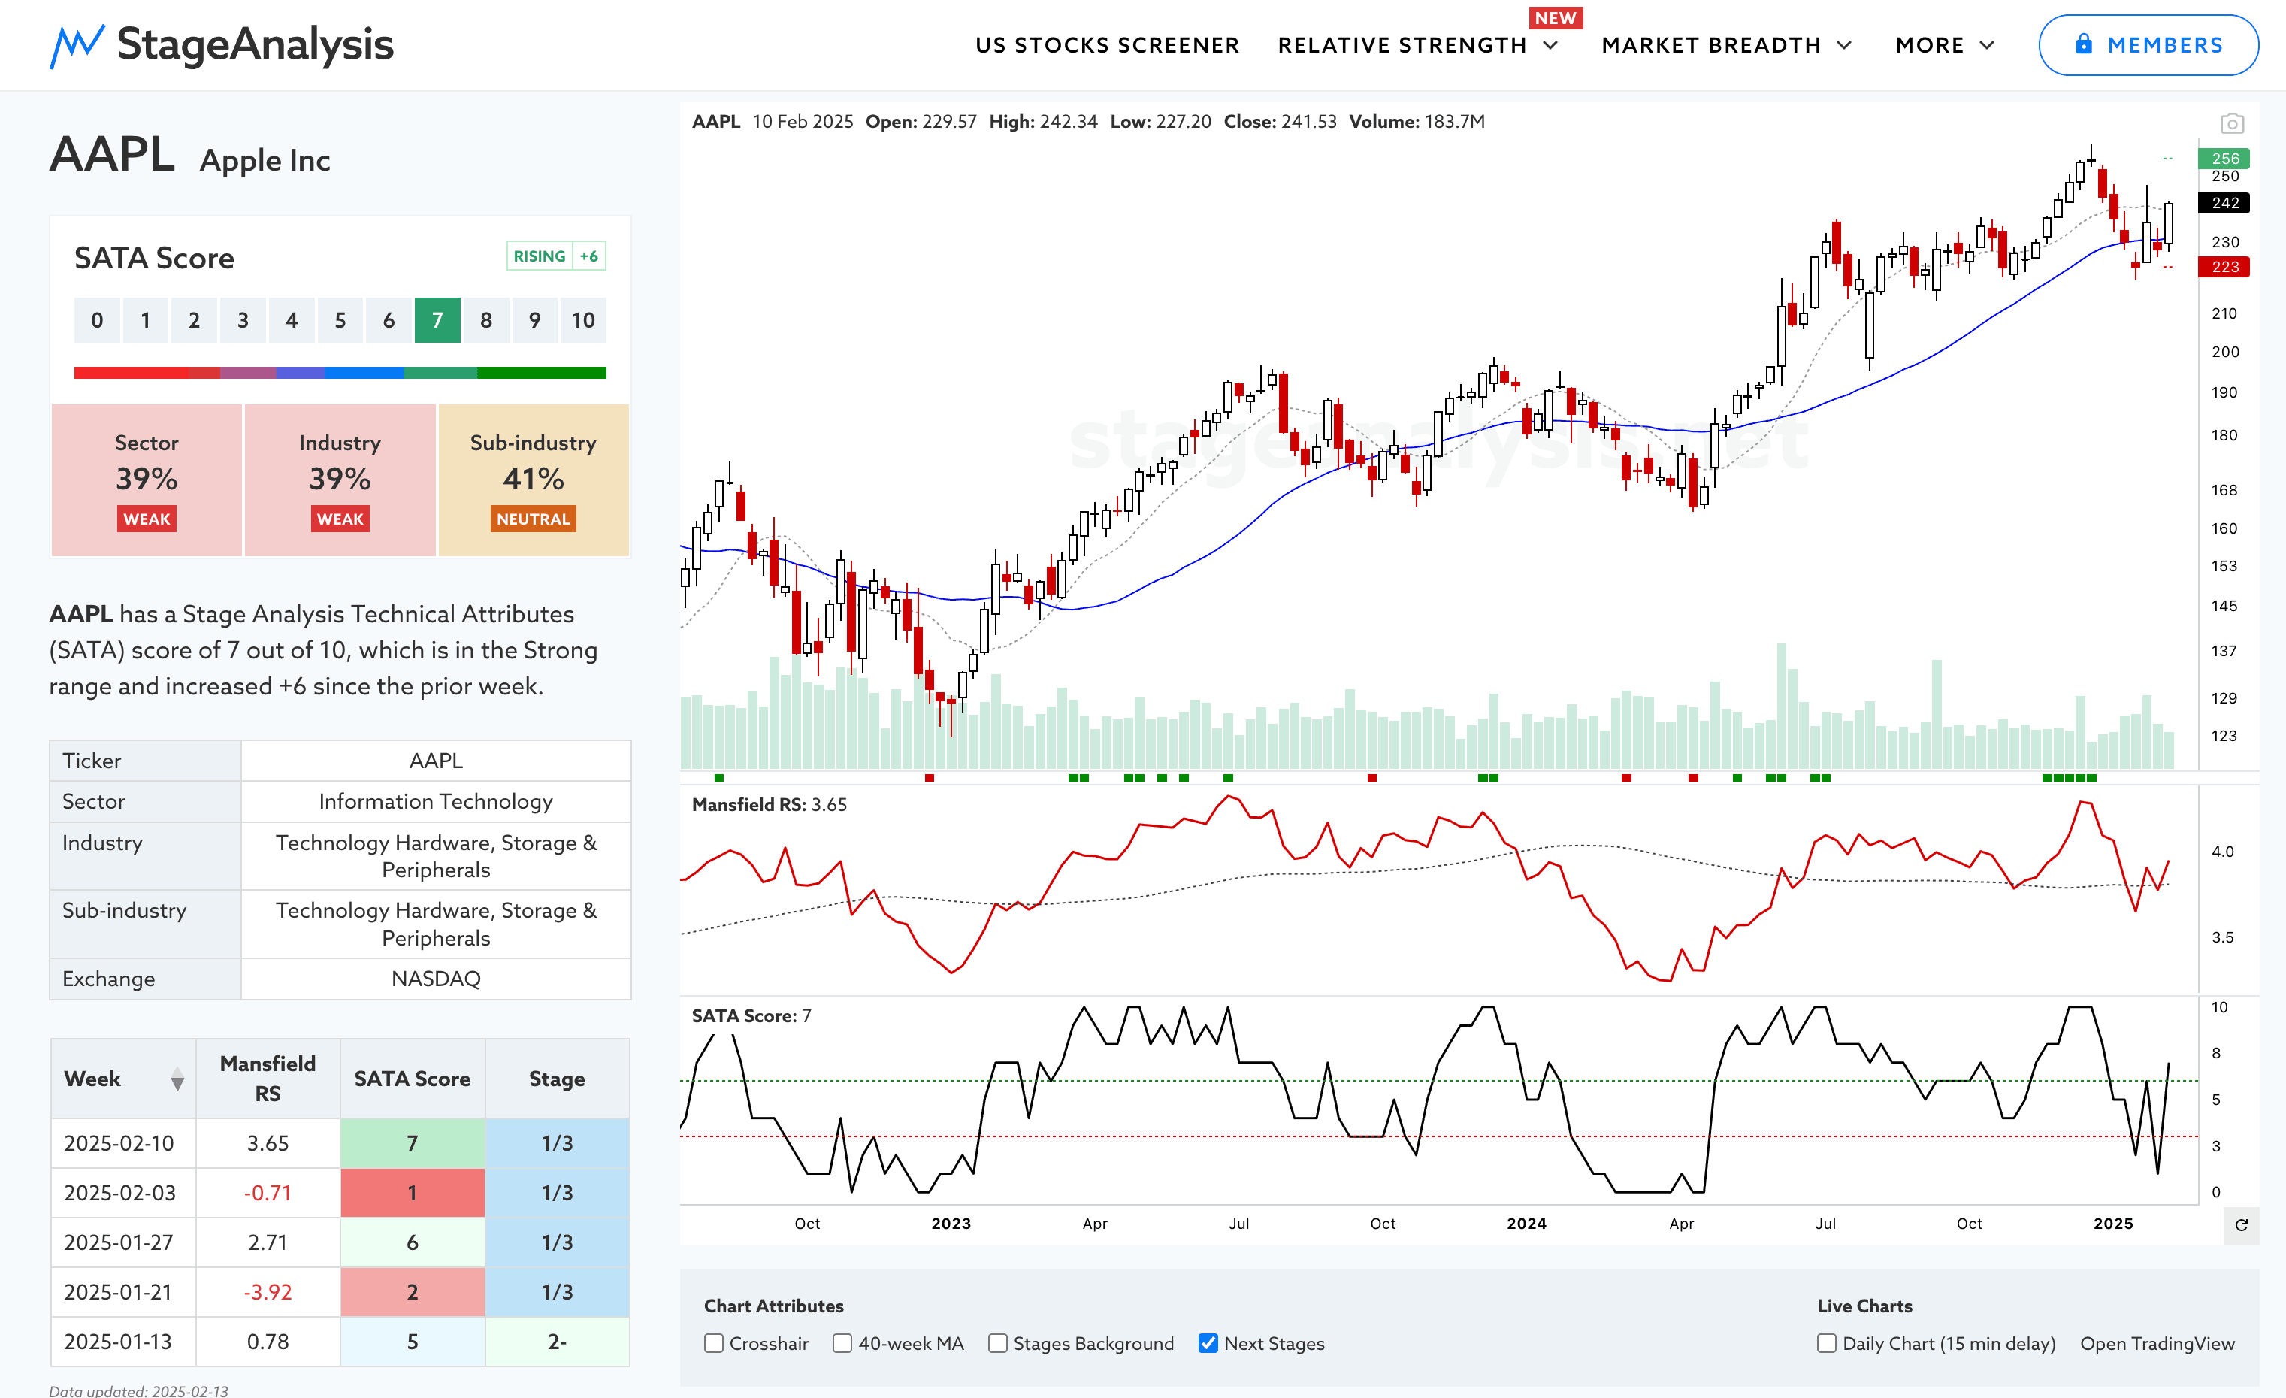The width and height of the screenshot is (2286, 1398).
Task: Select the 2025-02-10 week row
Action: (x=340, y=1143)
